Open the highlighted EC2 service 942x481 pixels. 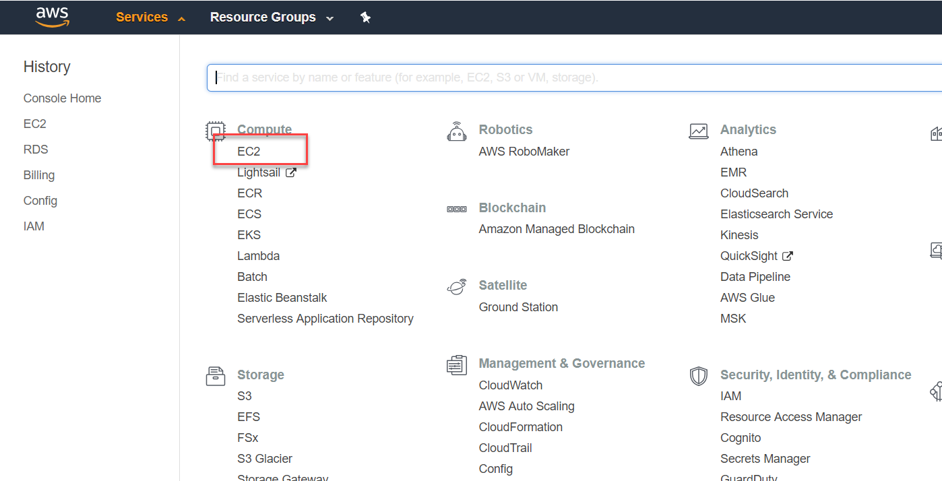click(249, 152)
